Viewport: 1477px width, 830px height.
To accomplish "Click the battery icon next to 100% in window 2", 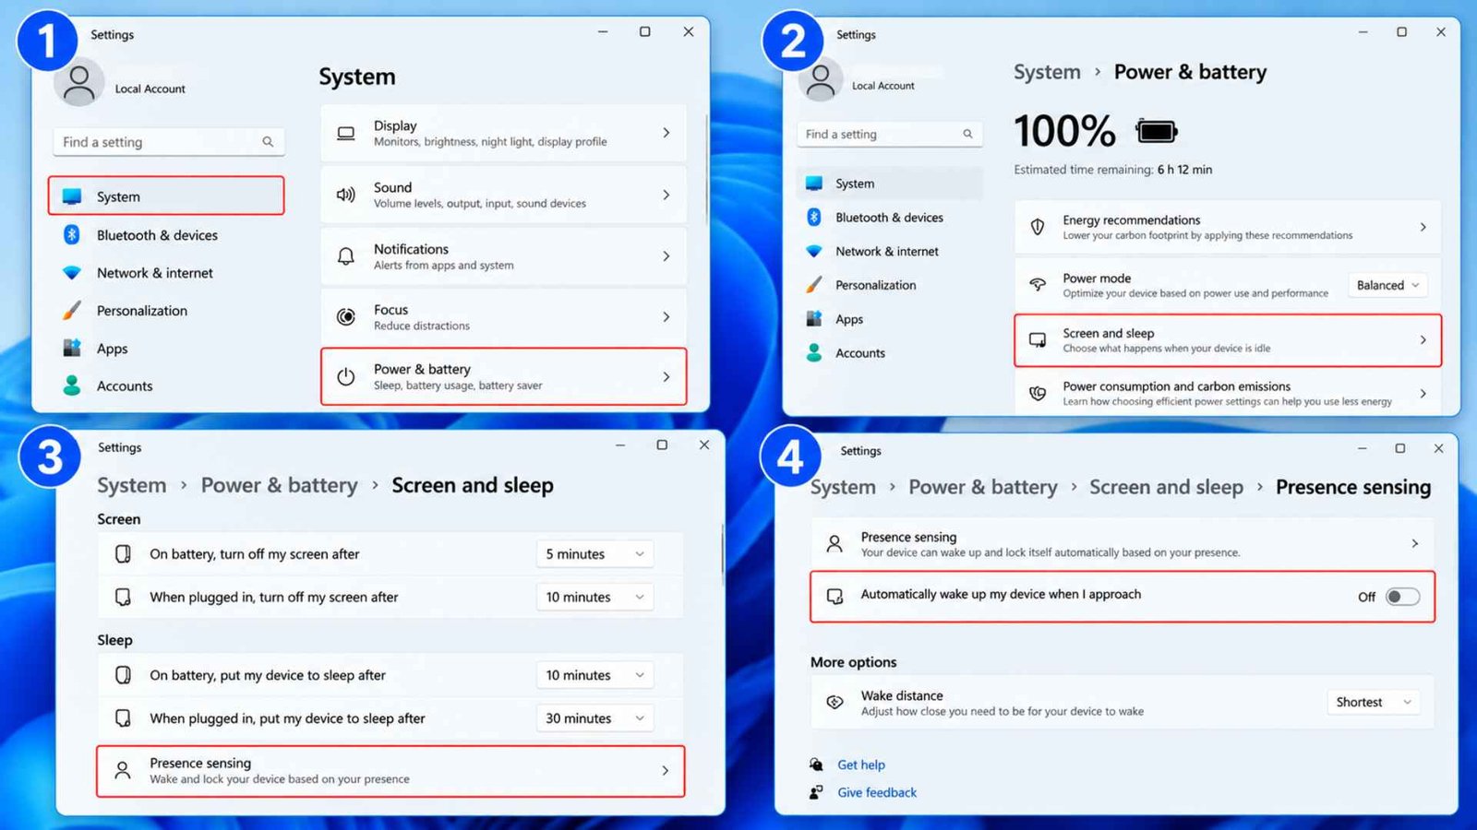I will 1157,131.
